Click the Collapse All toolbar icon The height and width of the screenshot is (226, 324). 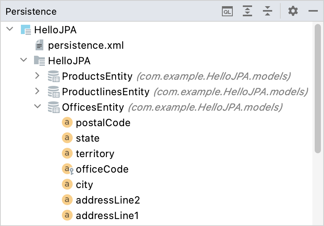(x=267, y=11)
